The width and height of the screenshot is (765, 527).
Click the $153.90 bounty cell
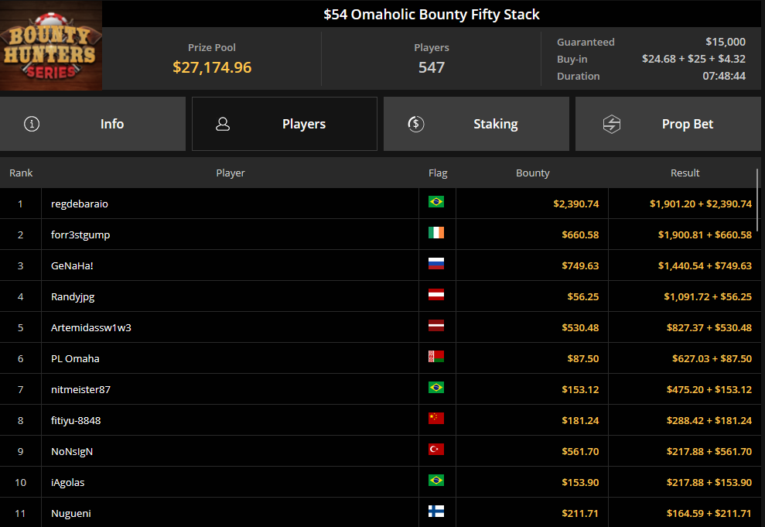pos(580,483)
